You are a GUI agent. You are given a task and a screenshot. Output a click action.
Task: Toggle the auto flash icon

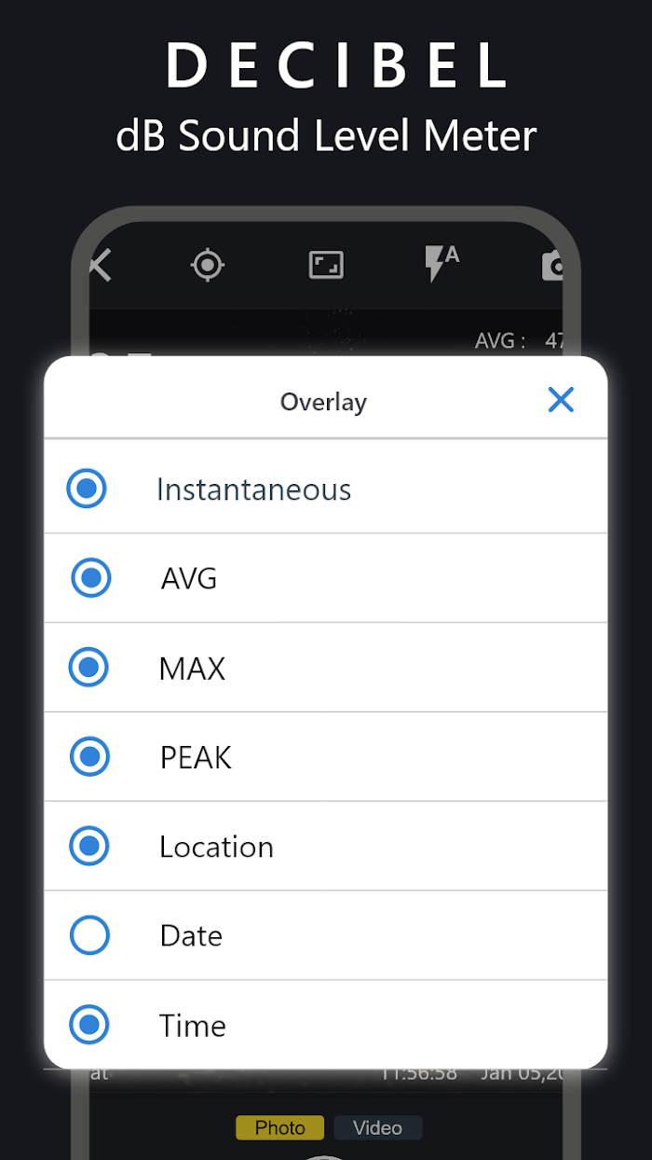[441, 264]
